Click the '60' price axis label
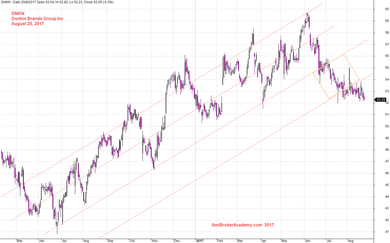The image size is (390, 243). tap(387, 9)
